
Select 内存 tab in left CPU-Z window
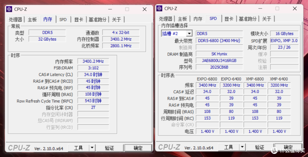[48, 19]
